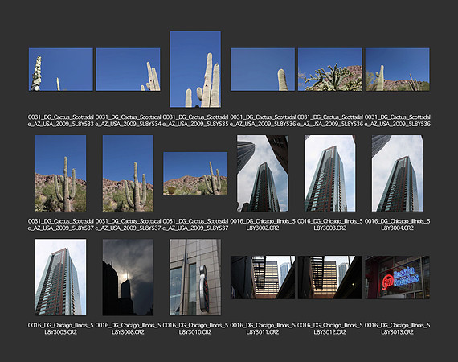The width and height of the screenshot is (458, 362).
Task: Open the neon Baskin Robbins sign thumbnail
Action: [x=397, y=278]
